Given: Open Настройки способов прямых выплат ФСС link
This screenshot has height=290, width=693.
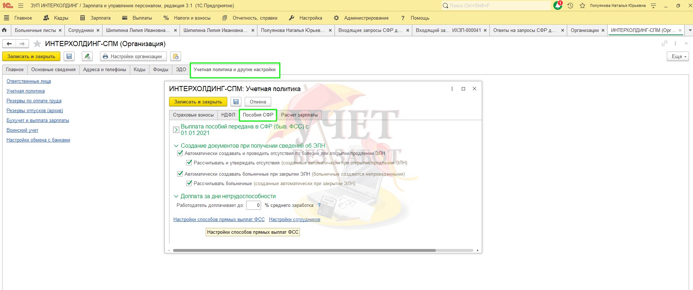Looking at the screenshot, I should click(219, 220).
